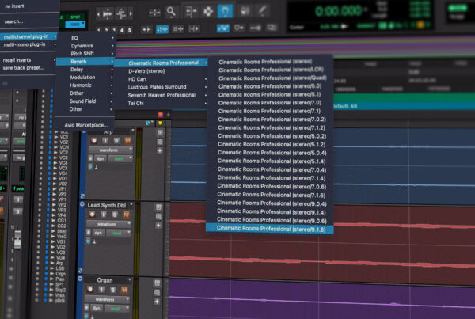The image size is (475, 319).
Task: Enable SPOT edit mode
Action: click(x=75, y=17)
